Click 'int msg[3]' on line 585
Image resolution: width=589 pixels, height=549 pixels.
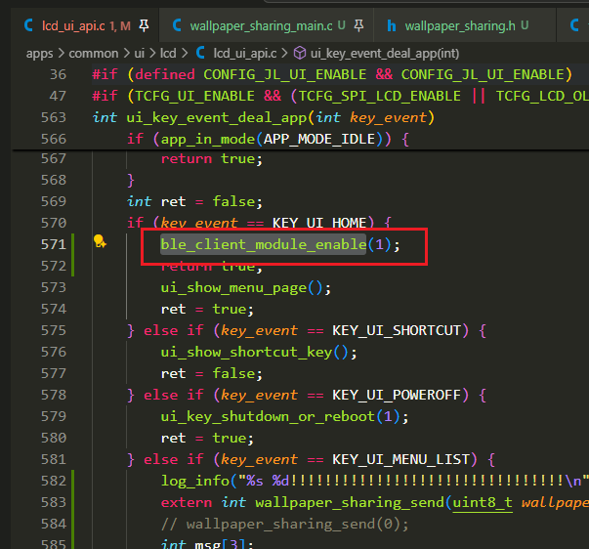point(207,544)
